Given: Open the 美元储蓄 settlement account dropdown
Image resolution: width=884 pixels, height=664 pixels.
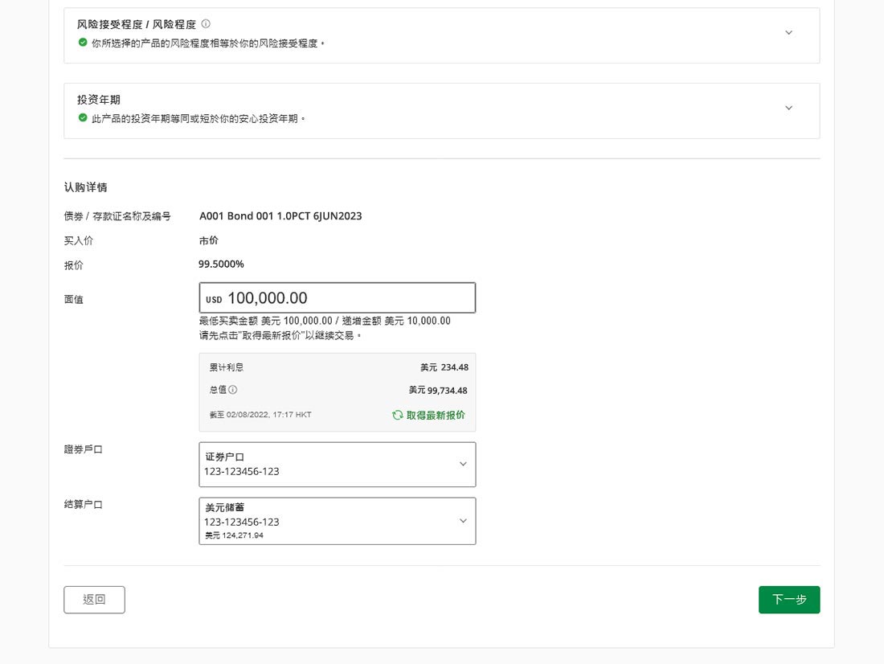Looking at the screenshot, I should 338,521.
